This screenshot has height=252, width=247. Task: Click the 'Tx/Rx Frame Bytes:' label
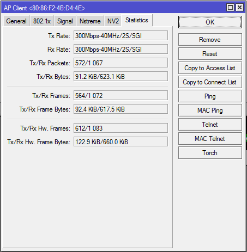click(x=45, y=109)
